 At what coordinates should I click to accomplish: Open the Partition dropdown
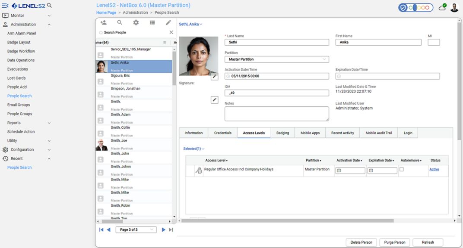click(277, 59)
